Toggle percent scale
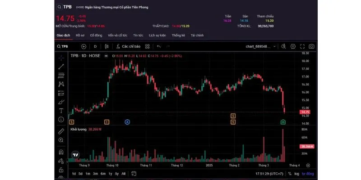361x180 pixels. (290, 174)
